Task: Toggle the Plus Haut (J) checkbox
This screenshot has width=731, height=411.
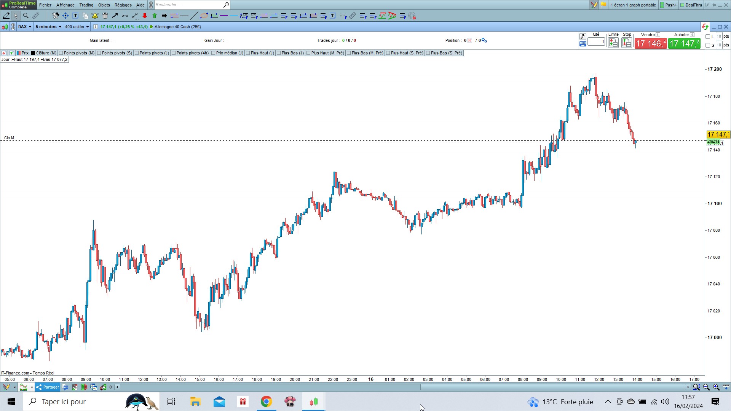Action: (248, 53)
